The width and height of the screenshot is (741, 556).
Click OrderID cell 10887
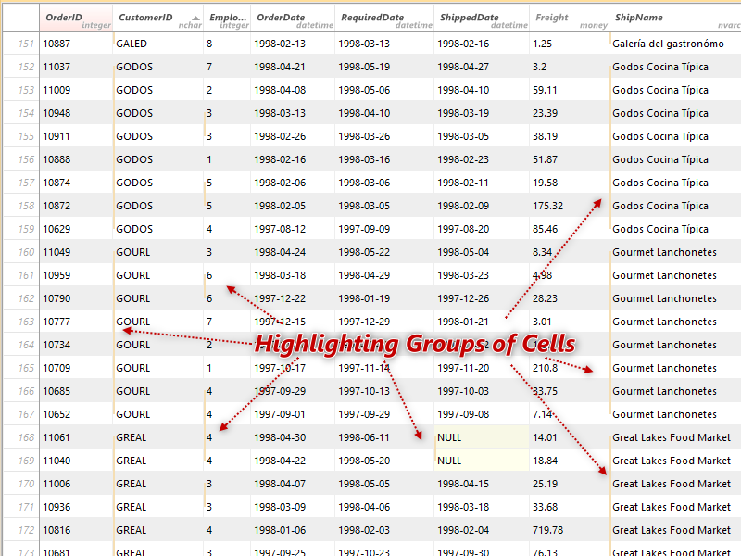[x=76, y=44]
